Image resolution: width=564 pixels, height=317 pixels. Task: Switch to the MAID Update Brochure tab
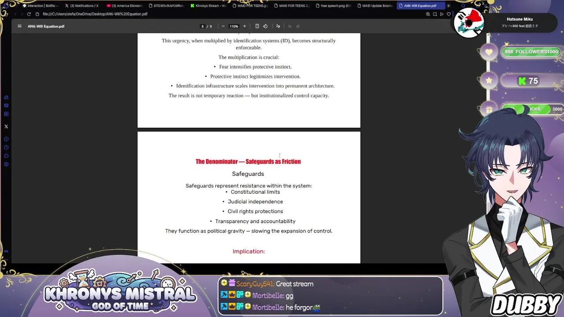tap(375, 6)
